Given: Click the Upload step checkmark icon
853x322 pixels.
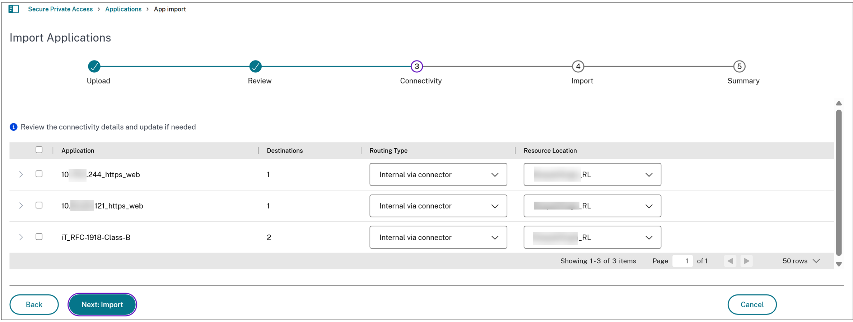Looking at the screenshot, I should (x=94, y=66).
